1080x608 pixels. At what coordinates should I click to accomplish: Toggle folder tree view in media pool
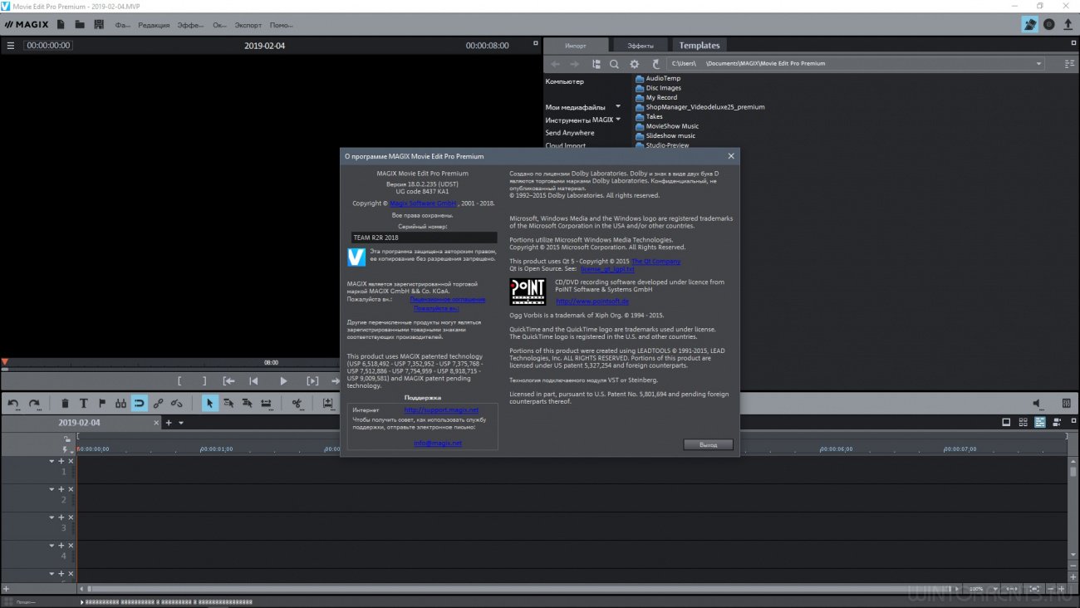[x=596, y=64]
